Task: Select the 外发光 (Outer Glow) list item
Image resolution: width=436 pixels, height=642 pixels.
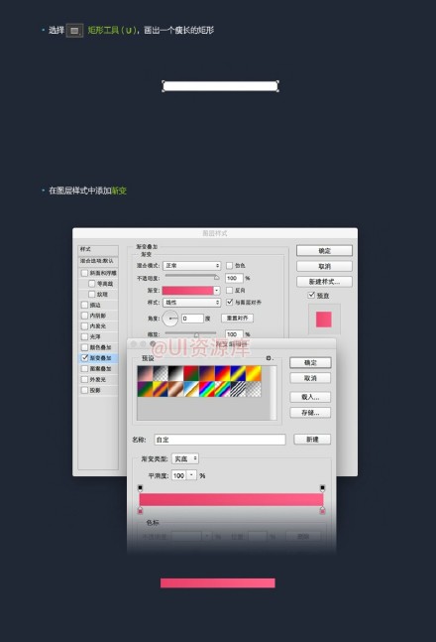Action: pos(98,379)
